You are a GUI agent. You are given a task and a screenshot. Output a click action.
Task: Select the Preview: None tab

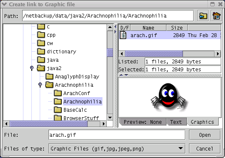[143, 122]
